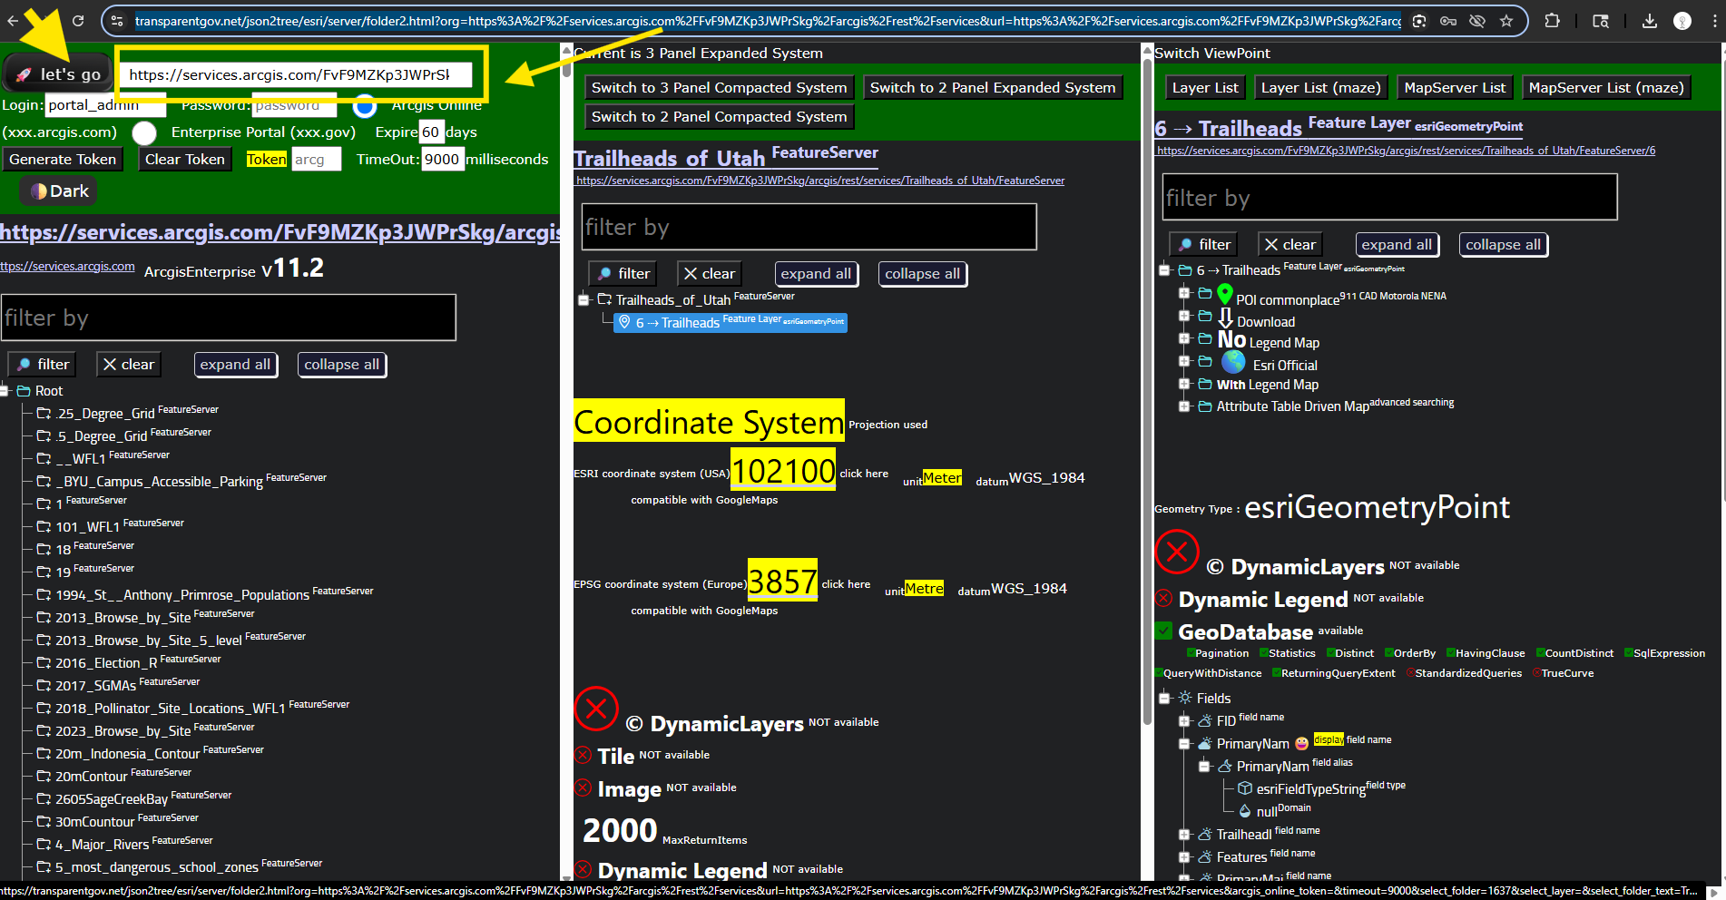Viewport: 1726px width, 900px height.
Task: Expand the FID field node
Action: coord(1184,721)
